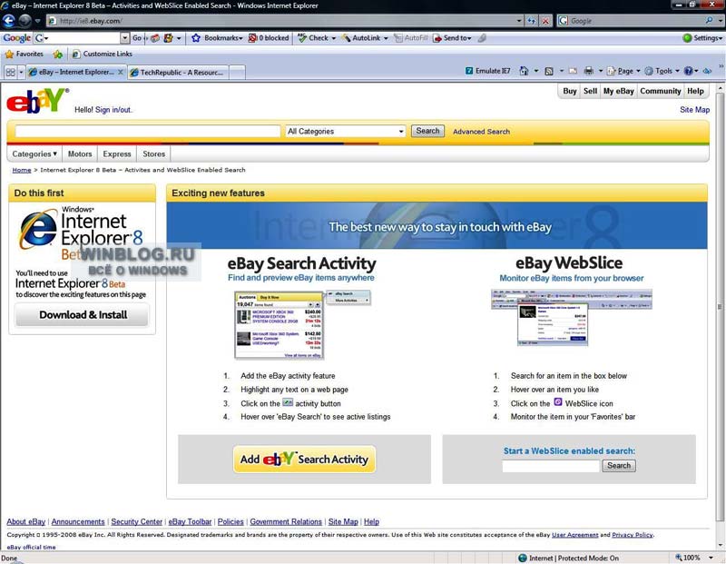Viewport: 726px width, 564px height.
Task: Refresh the page with the refresh icon
Action: pyautogui.click(x=532, y=21)
